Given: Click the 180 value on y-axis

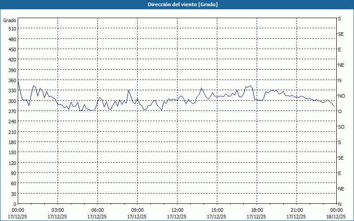Looking at the screenshot, I should [x=12, y=142].
